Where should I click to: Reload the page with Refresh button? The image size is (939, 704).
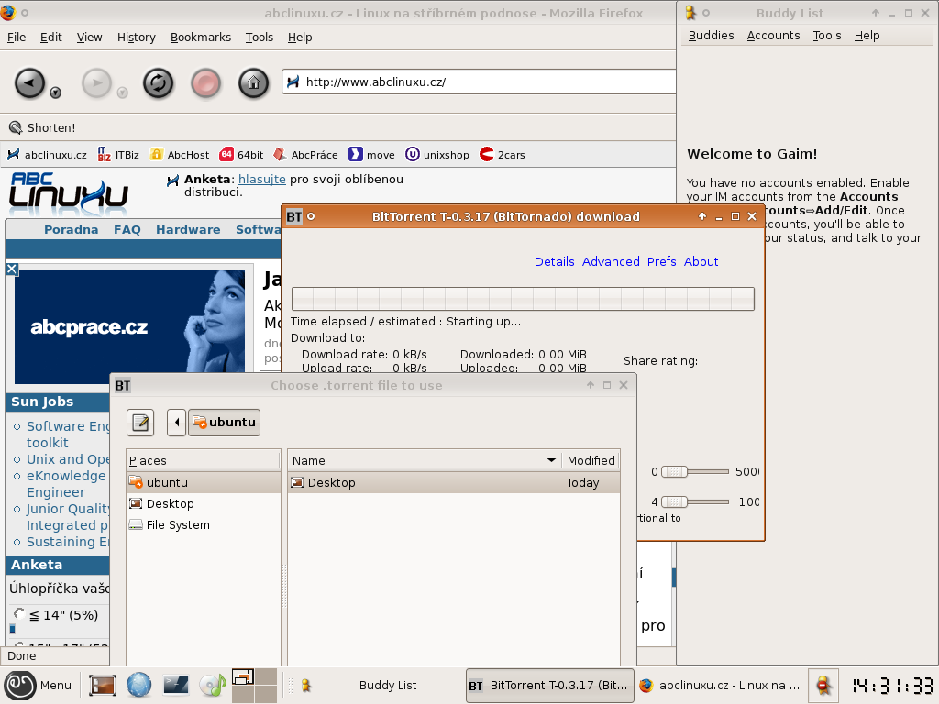point(158,82)
